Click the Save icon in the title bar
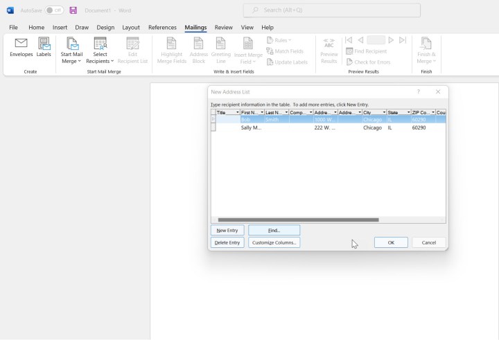Viewport: 499px width, 340px height. coord(73,10)
